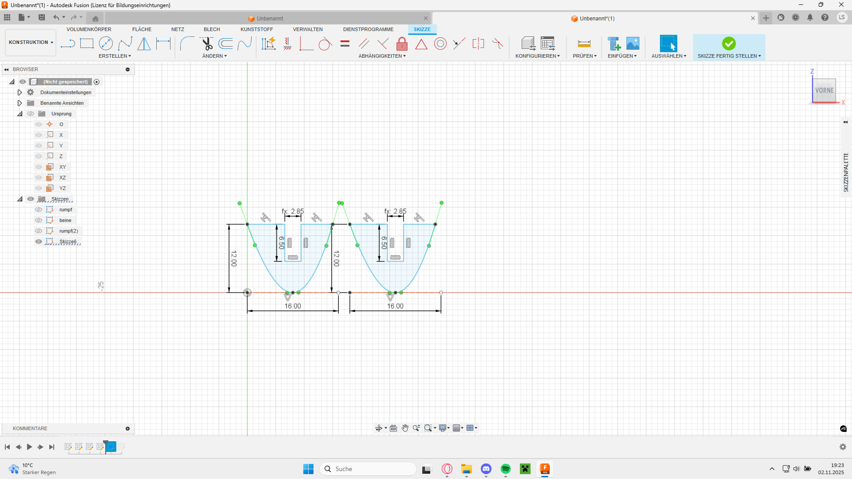
Task: Expand the Dokumenteinstellungen tree node
Action: (20, 92)
